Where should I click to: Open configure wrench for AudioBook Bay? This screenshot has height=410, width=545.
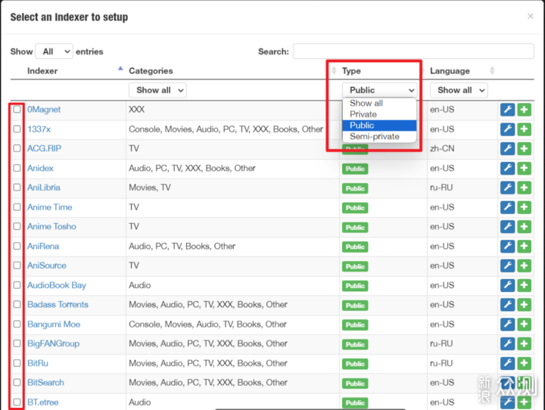(507, 285)
